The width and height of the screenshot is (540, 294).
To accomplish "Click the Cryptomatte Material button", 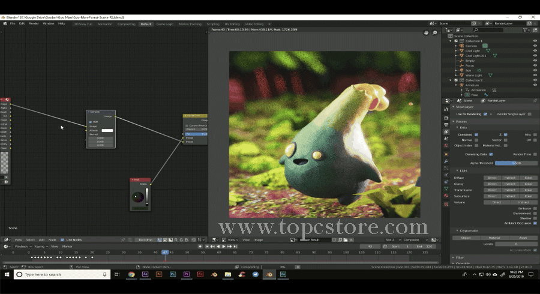I will [x=494, y=238].
